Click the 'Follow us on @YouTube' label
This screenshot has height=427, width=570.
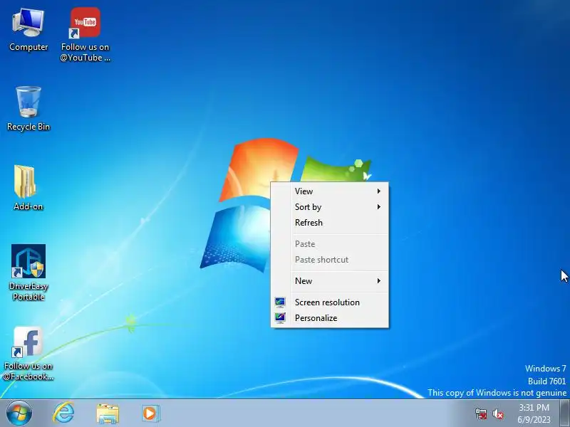pyautogui.click(x=85, y=52)
